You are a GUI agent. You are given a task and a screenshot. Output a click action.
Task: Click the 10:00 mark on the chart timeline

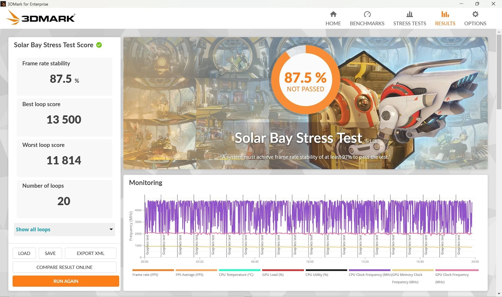coord(310,261)
